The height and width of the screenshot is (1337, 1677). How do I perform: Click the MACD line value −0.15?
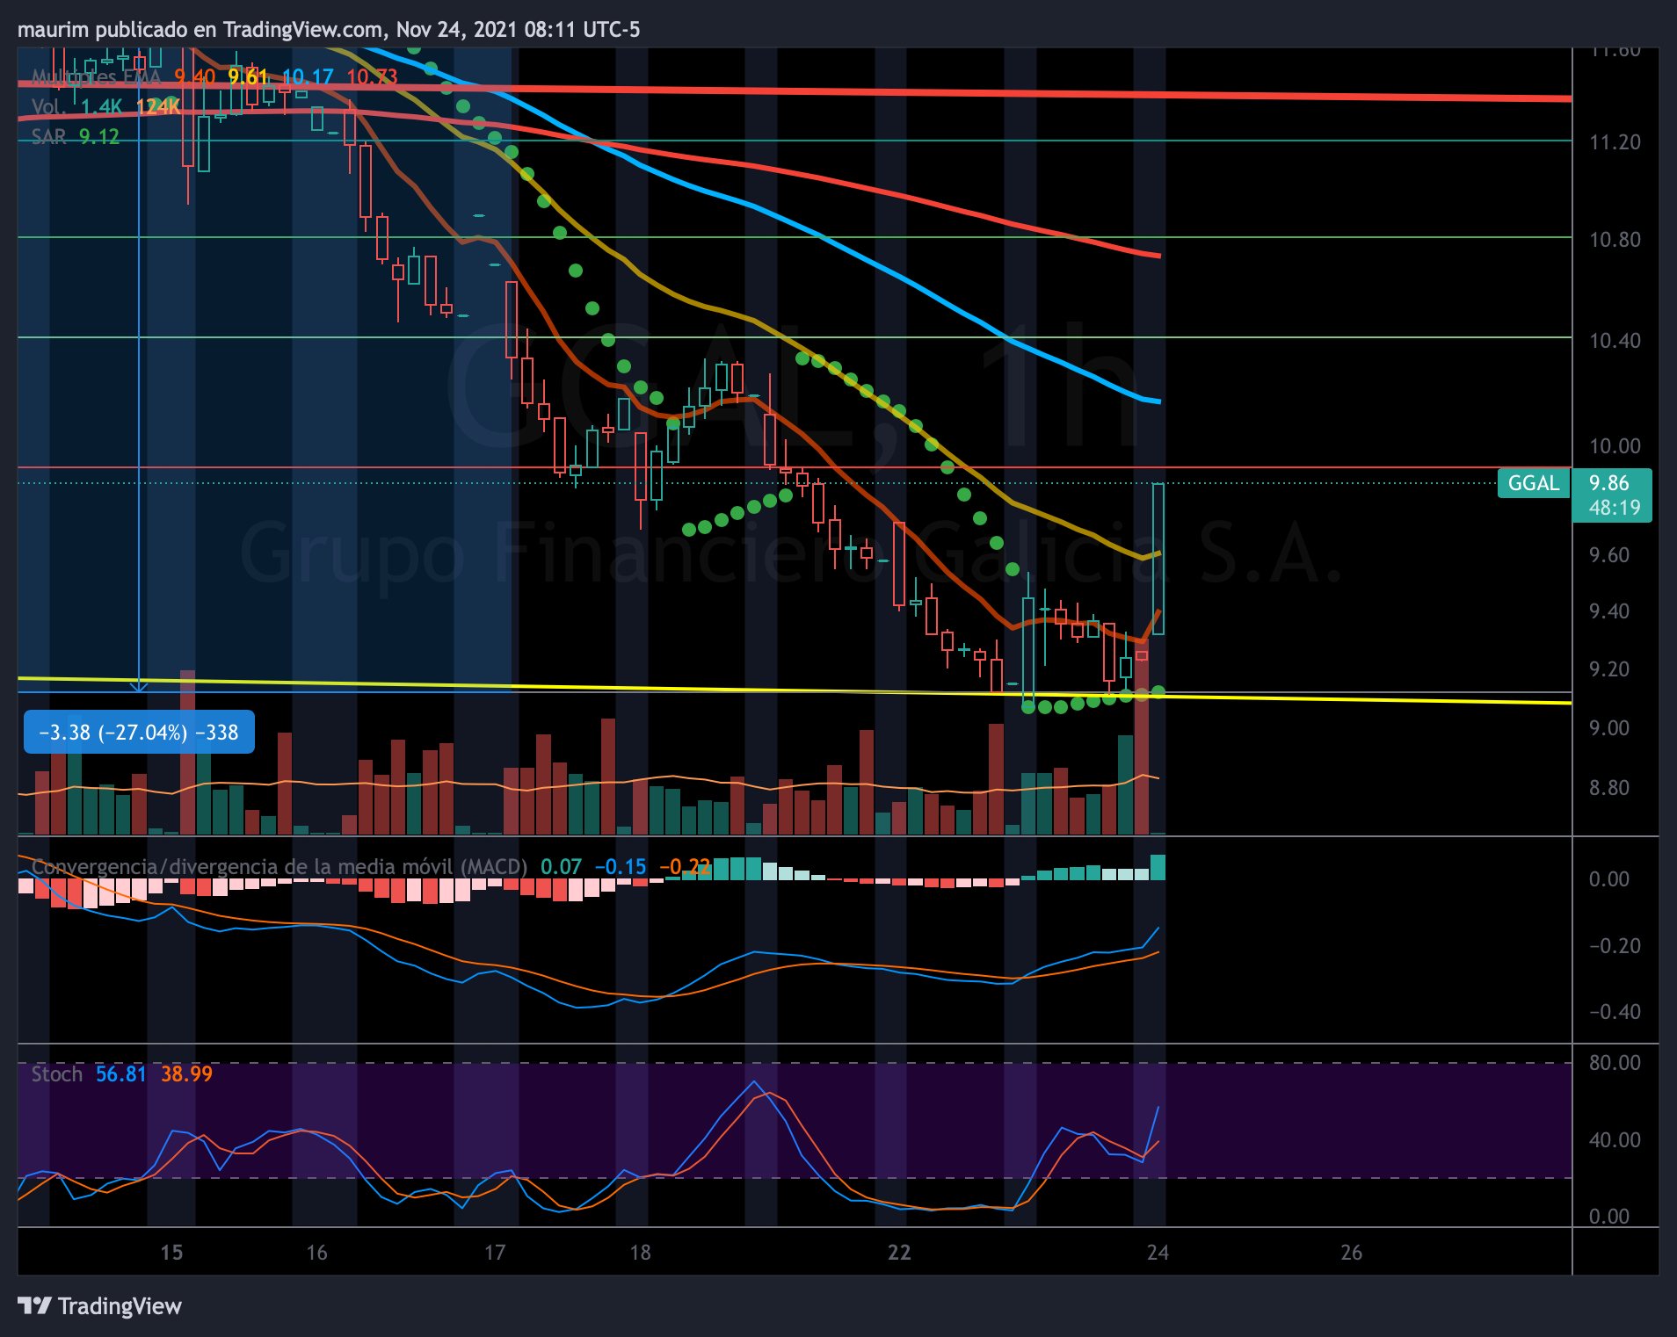click(x=621, y=867)
